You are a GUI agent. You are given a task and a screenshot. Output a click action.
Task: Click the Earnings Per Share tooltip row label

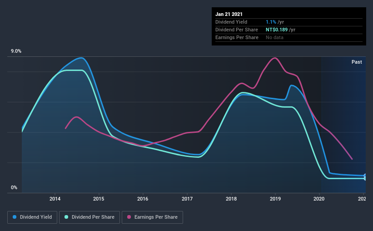(x=237, y=37)
